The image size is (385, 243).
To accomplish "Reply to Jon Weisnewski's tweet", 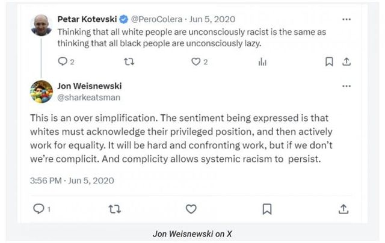I will 37,209.
